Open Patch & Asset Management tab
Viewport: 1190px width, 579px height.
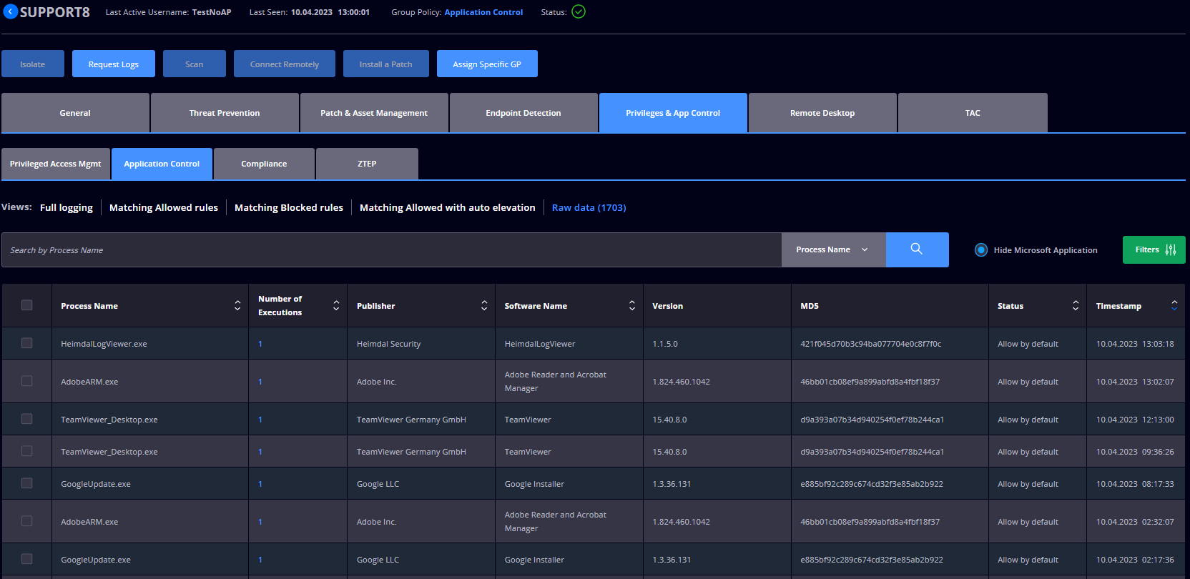(x=374, y=113)
